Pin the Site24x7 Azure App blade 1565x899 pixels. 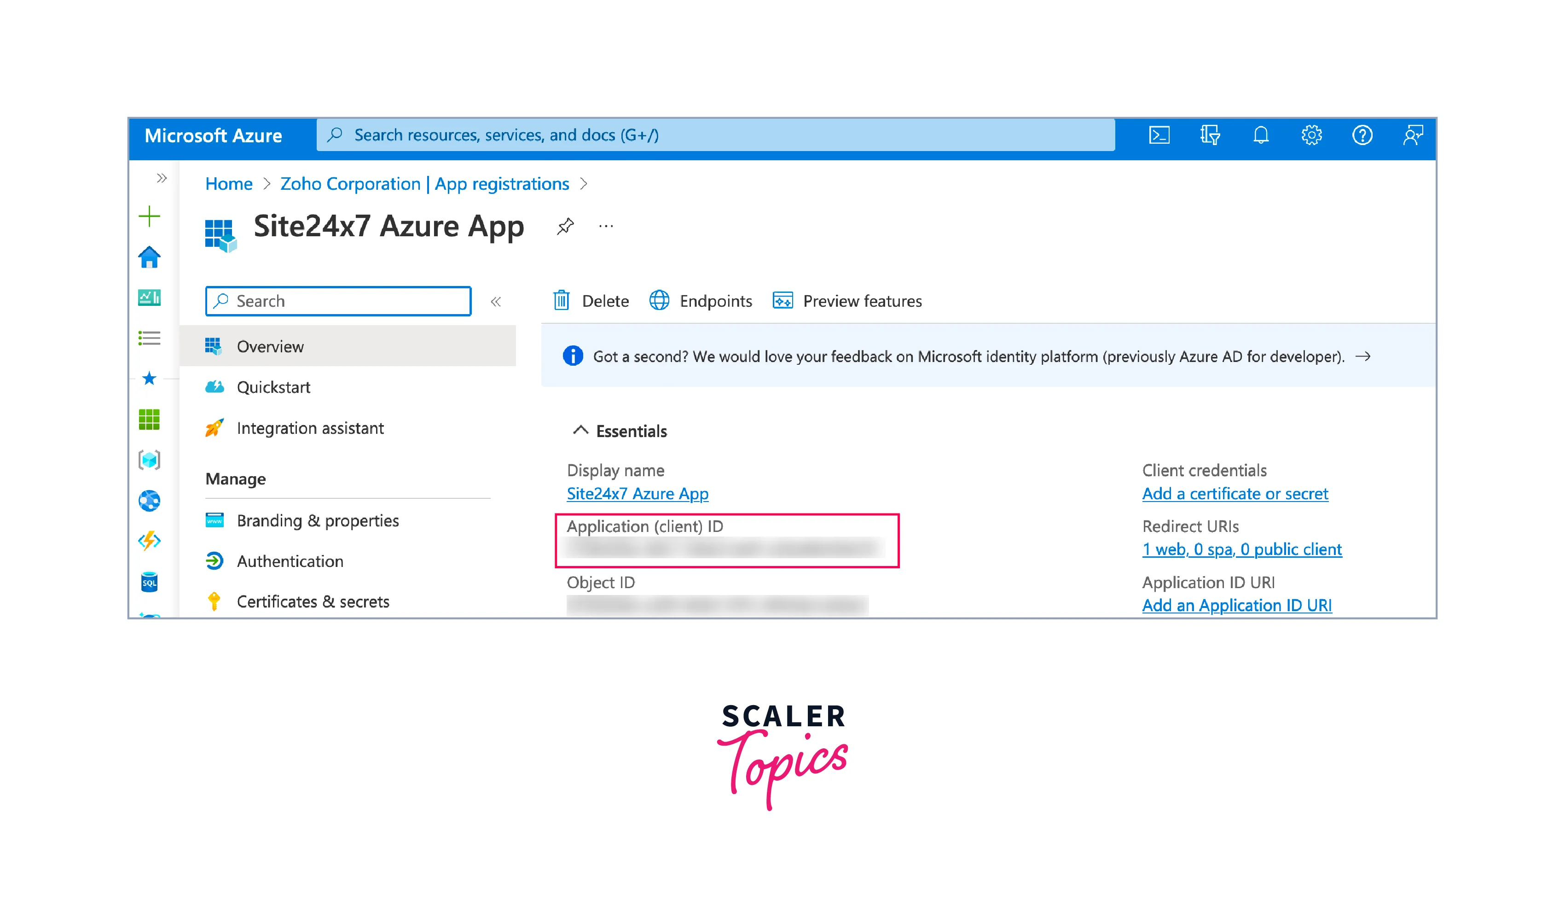565,226
